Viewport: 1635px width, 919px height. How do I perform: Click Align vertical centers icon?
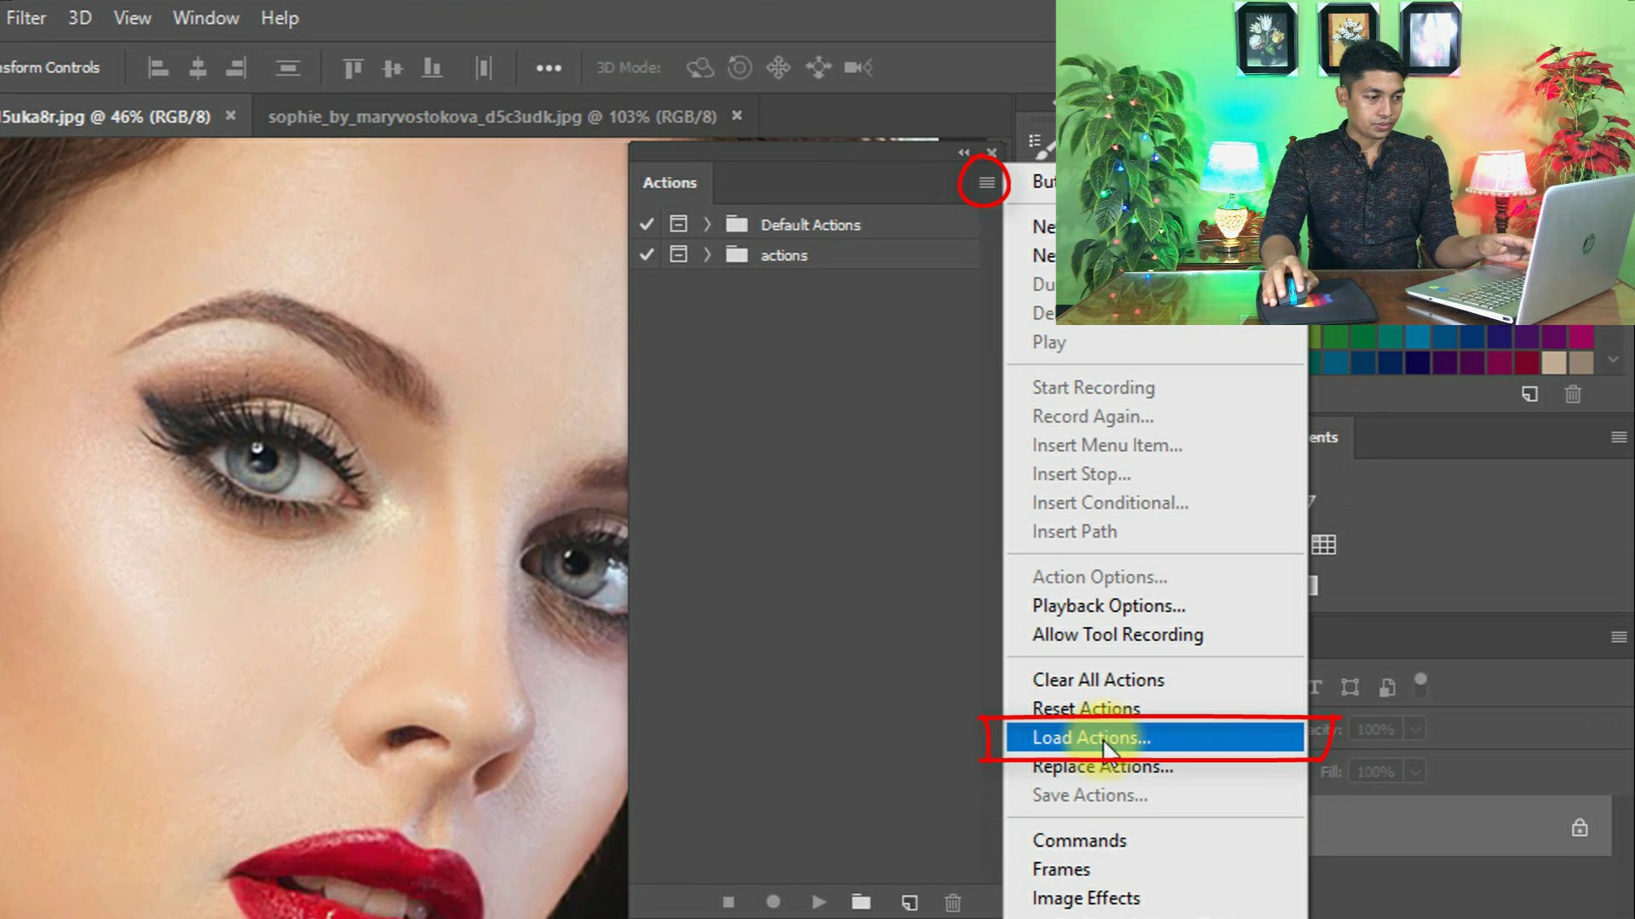click(x=393, y=67)
